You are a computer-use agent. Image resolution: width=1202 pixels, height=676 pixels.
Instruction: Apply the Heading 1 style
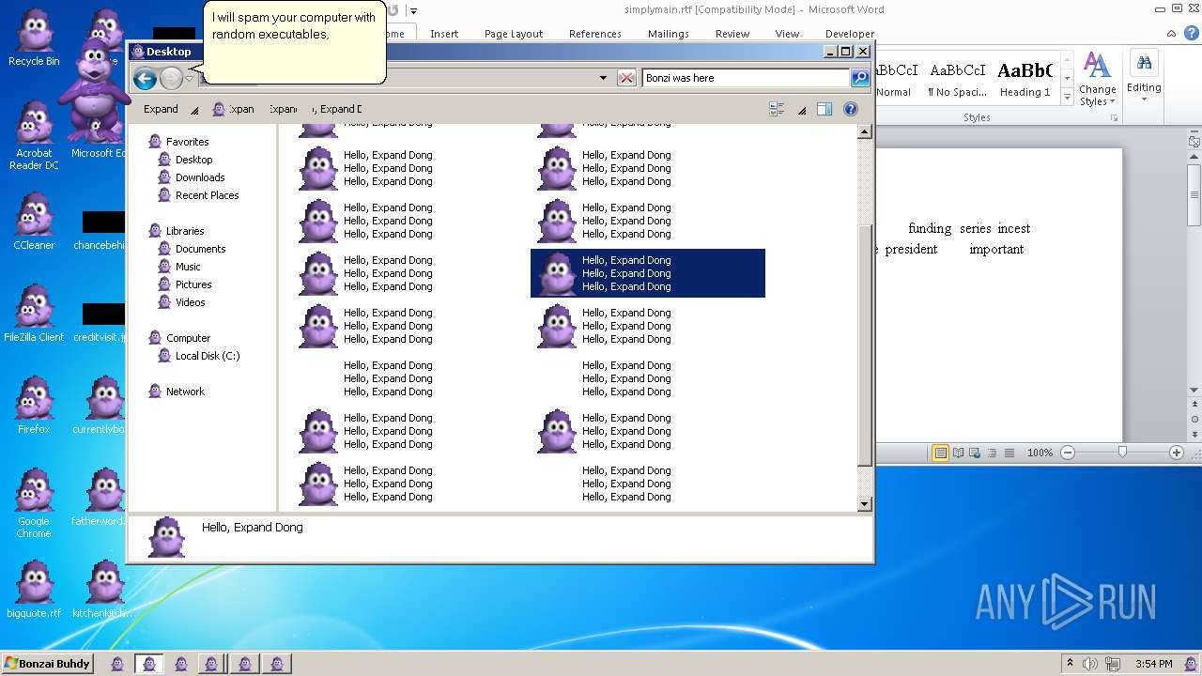coord(1025,81)
